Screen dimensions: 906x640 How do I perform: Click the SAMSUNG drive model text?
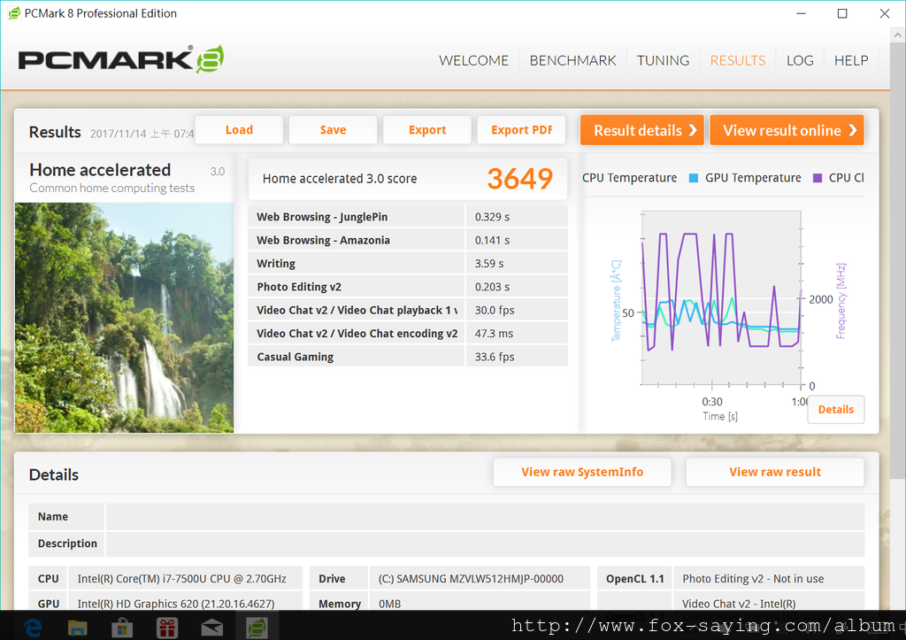point(471,579)
